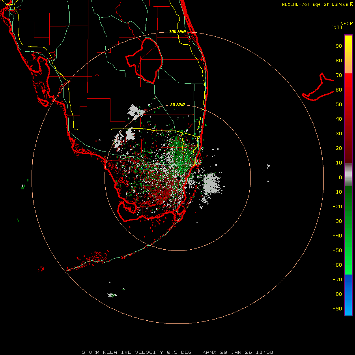355x355 pixels.
Task: Click the 50 value on velocity scale
Action: pos(339,105)
